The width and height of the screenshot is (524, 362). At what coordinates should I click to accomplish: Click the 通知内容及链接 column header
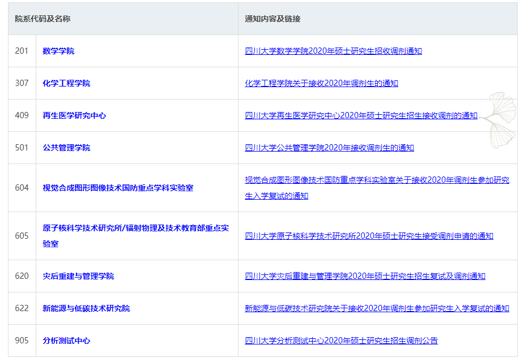(272, 19)
